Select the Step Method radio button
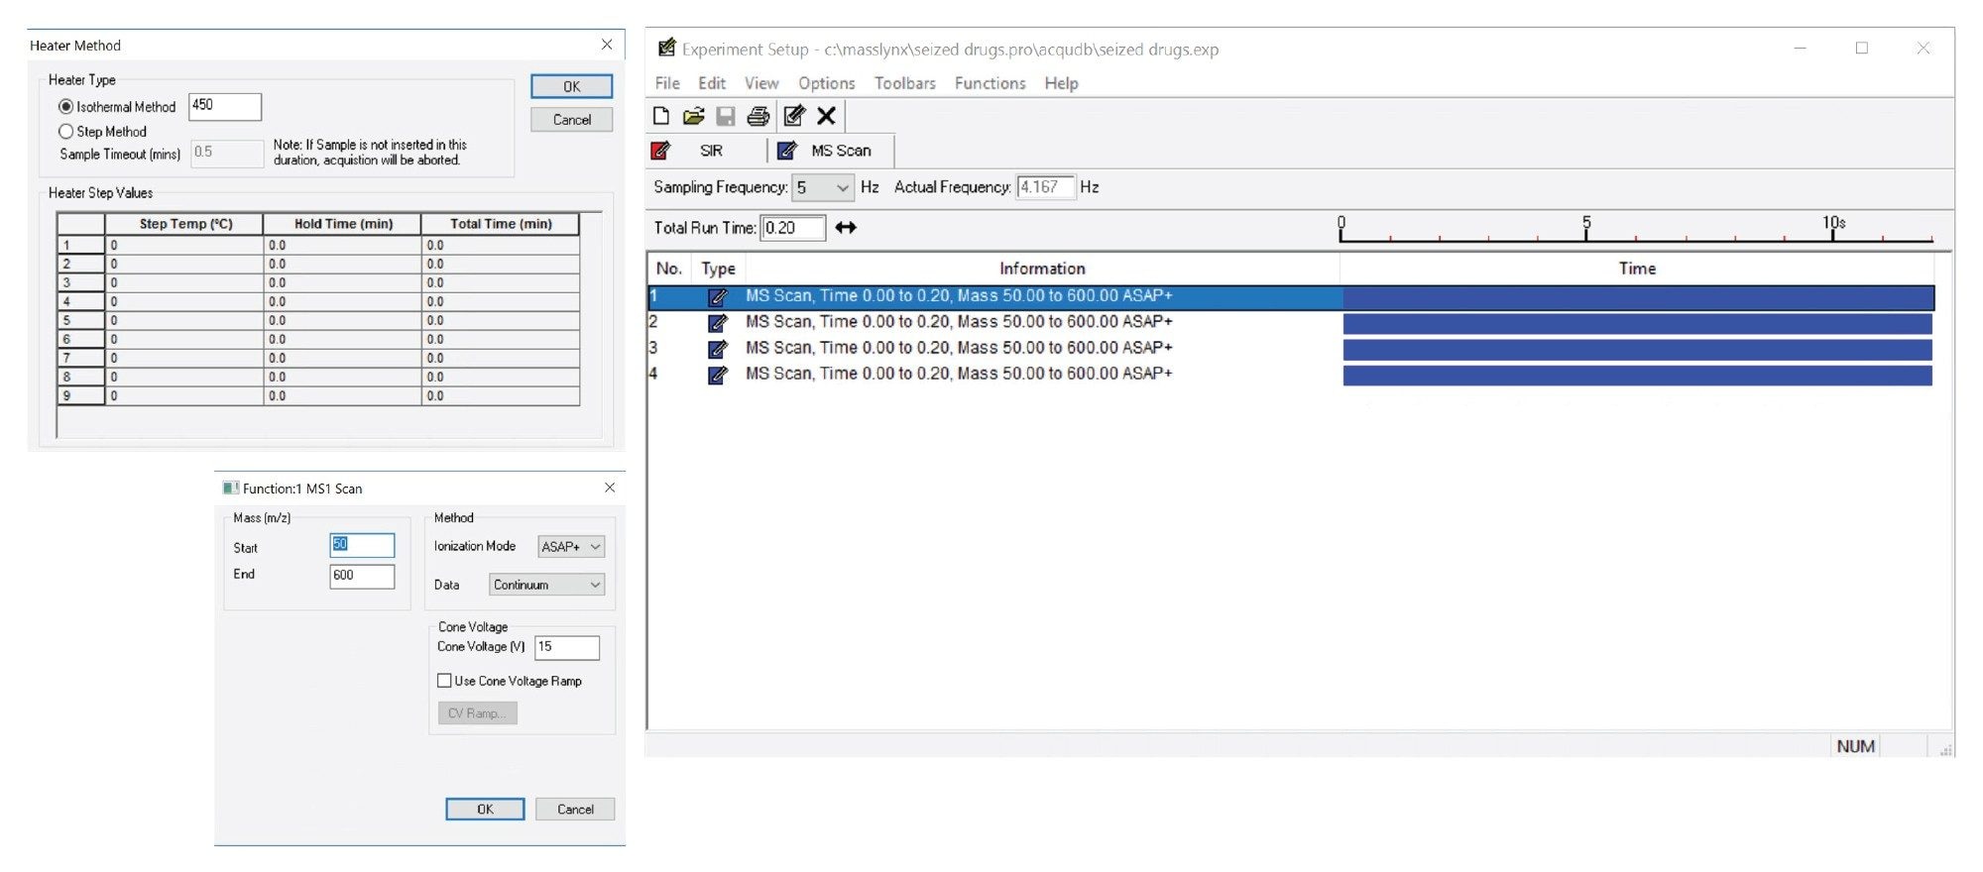Image resolution: width=1983 pixels, height=872 pixels. 66,132
